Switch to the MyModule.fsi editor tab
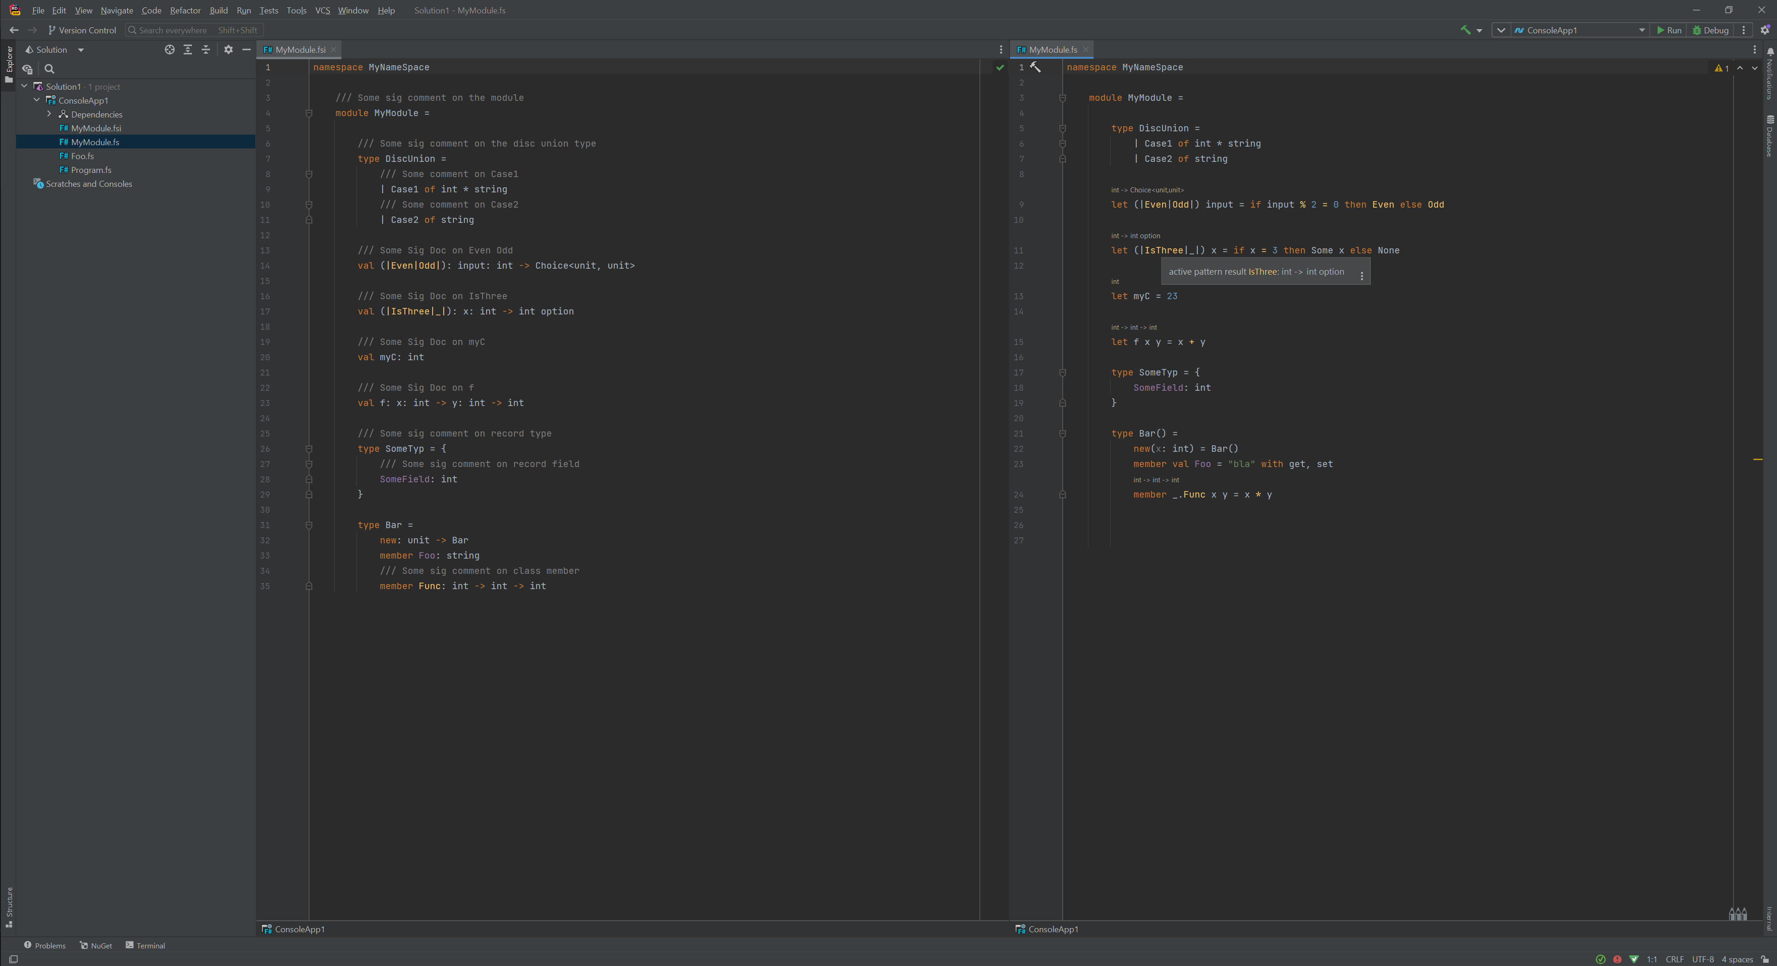The image size is (1777, 966). [300, 49]
